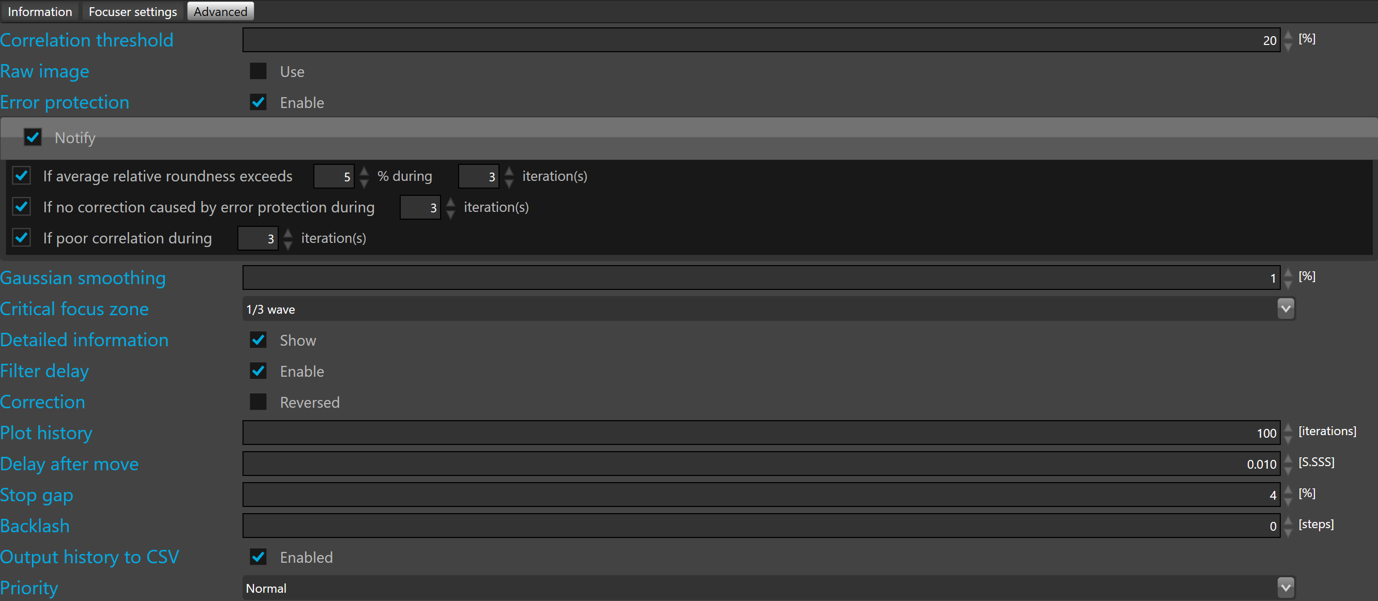Decrease poor correlation iterations spinner
The image size is (1378, 601).
289,244
